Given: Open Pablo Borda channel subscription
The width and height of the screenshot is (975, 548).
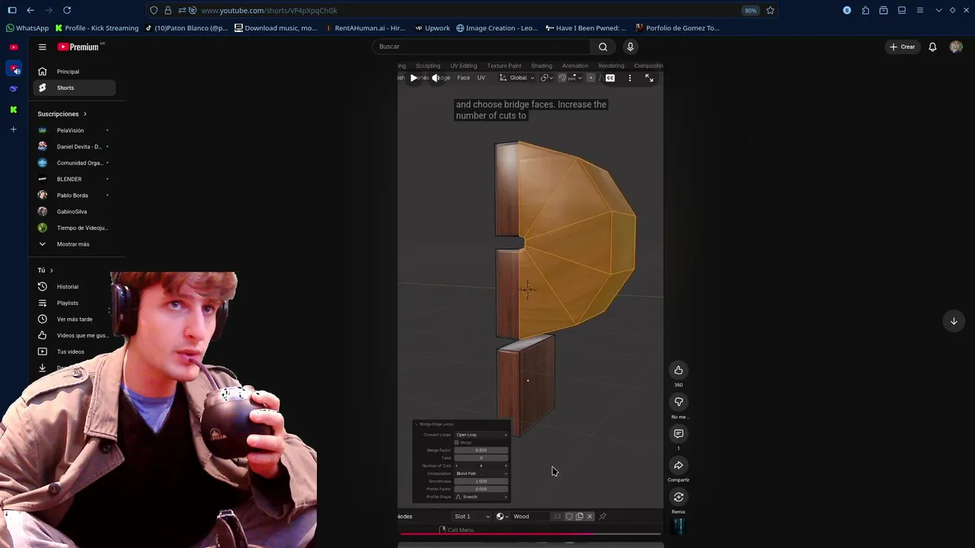Looking at the screenshot, I should [x=74, y=196].
